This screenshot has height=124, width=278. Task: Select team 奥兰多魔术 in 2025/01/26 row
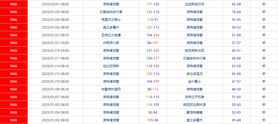coord(111,27)
